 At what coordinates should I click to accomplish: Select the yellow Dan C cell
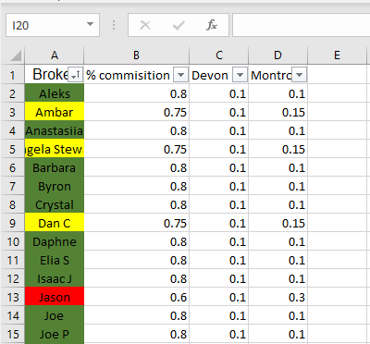[x=55, y=223]
